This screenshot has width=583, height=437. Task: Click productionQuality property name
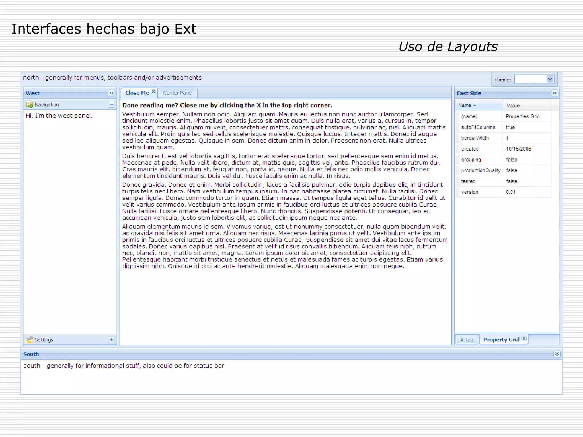point(481,170)
